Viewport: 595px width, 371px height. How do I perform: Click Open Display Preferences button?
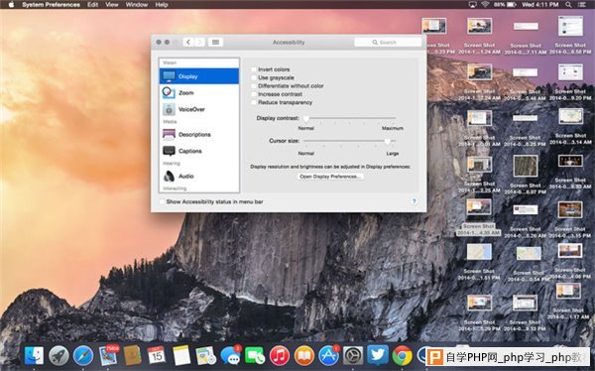(330, 177)
